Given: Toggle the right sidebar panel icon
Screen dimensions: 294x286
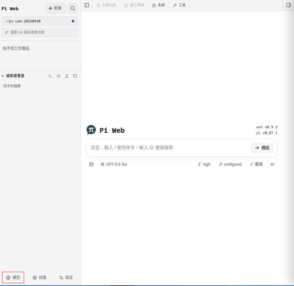Looking at the screenshot, I should coord(289,5).
